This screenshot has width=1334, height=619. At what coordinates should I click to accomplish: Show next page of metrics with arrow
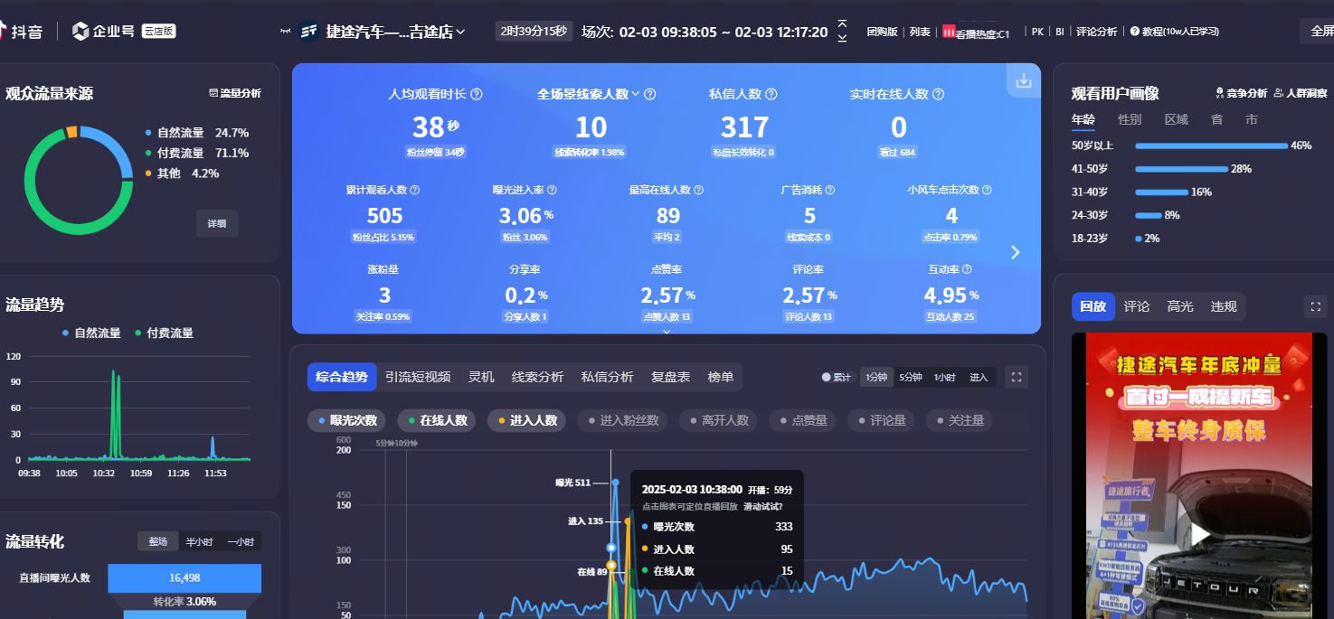(x=1016, y=252)
